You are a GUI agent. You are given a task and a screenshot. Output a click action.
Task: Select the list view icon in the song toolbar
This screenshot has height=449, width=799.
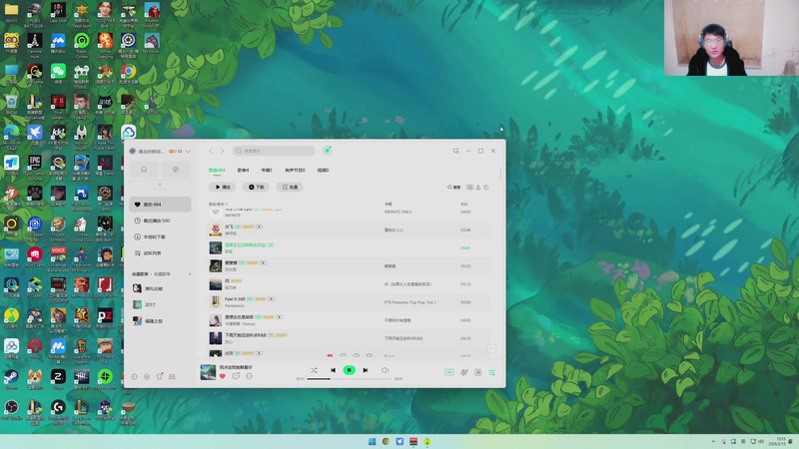click(469, 188)
